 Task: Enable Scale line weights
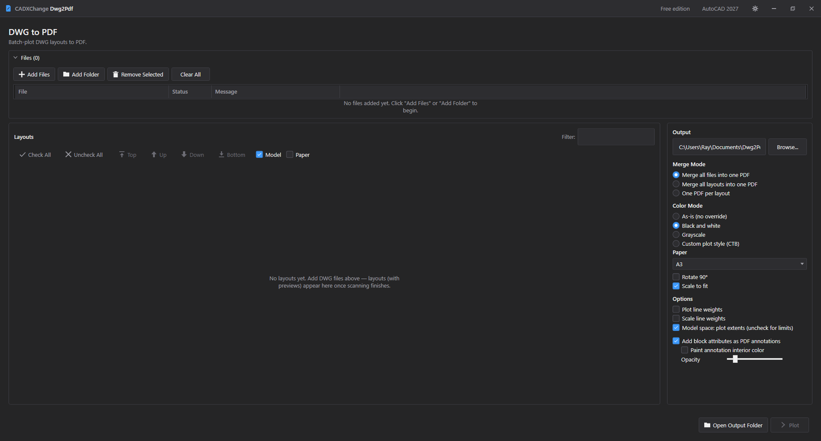(676, 318)
